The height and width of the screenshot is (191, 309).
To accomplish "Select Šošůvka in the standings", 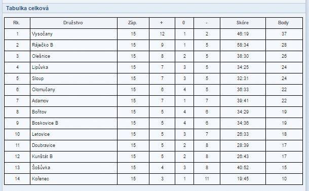I will pos(41,168).
